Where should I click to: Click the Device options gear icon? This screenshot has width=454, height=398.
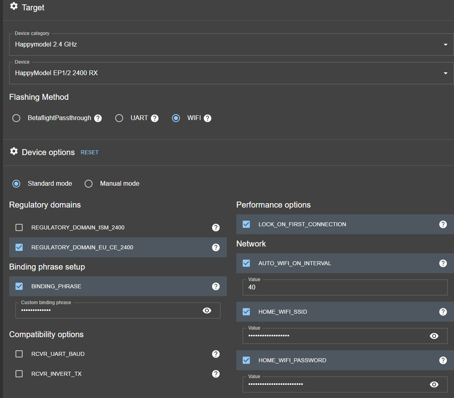point(14,151)
